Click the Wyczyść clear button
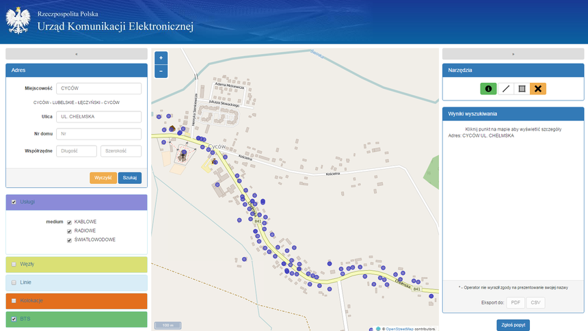Viewport: 588px width, 331px height. pos(103,178)
